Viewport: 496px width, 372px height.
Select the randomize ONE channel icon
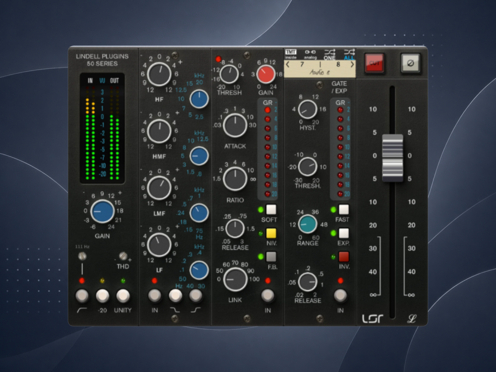[x=329, y=54]
